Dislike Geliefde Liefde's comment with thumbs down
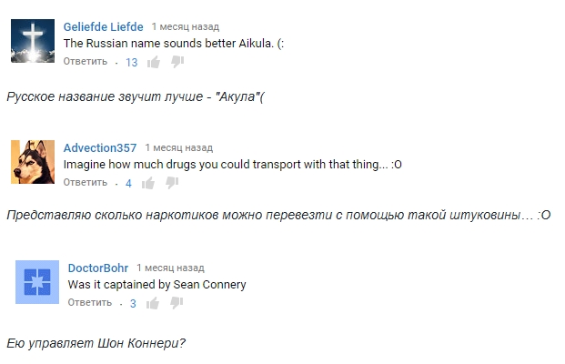This screenshot has width=565, height=364. (177, 62)
